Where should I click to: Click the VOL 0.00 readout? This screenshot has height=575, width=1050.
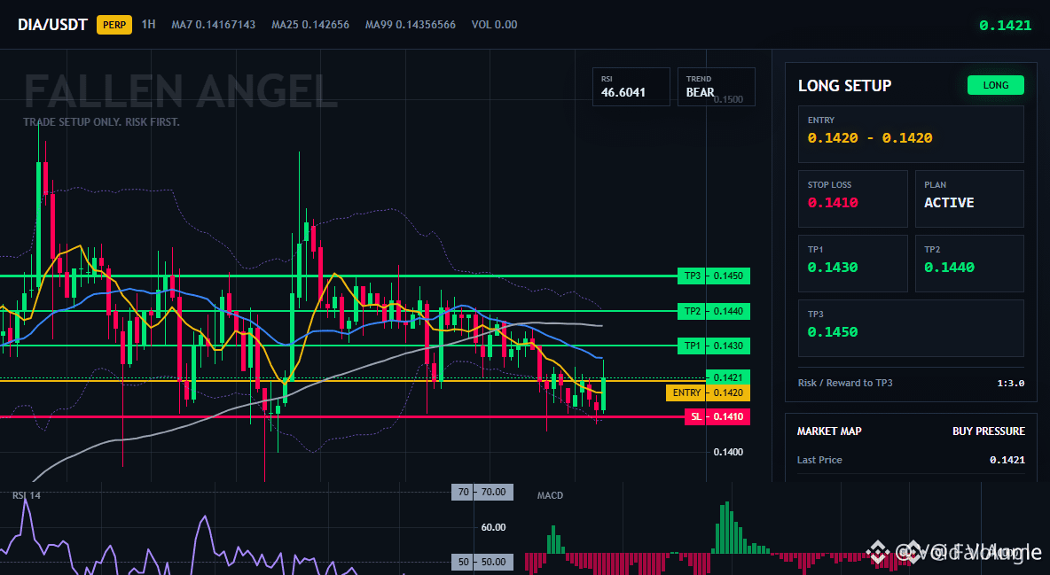494,25
